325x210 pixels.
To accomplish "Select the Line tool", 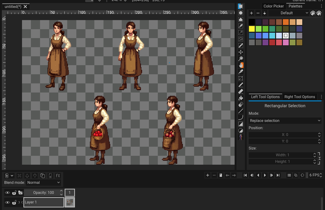I will [240, 111].
